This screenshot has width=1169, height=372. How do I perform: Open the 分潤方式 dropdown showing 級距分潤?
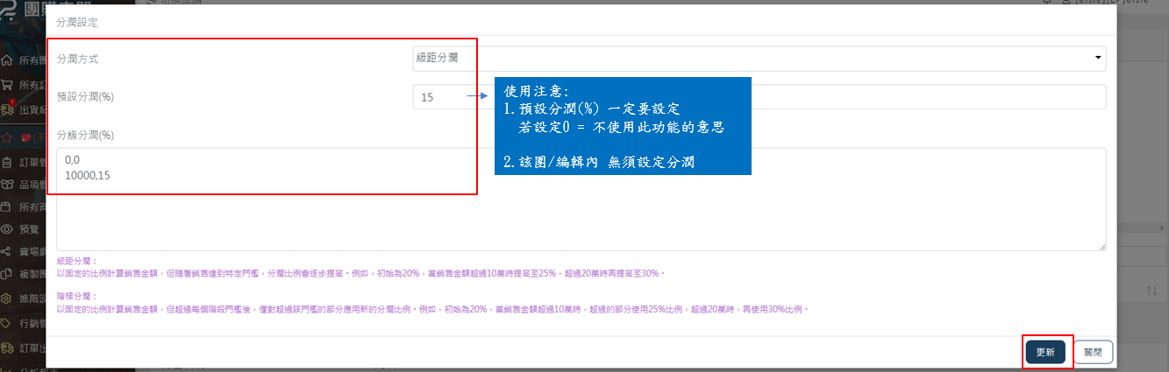pos(759,59)
